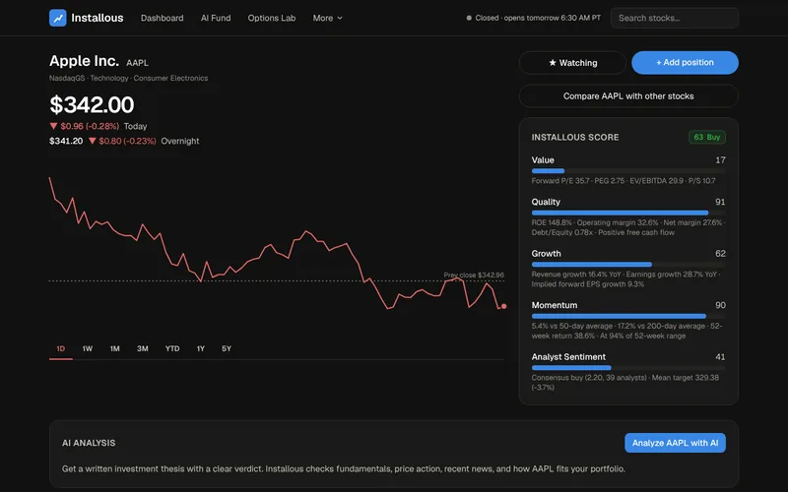This screenshot has width=788, height=492.
Task: Switch chart to 3M range
Action: [143, 348]
